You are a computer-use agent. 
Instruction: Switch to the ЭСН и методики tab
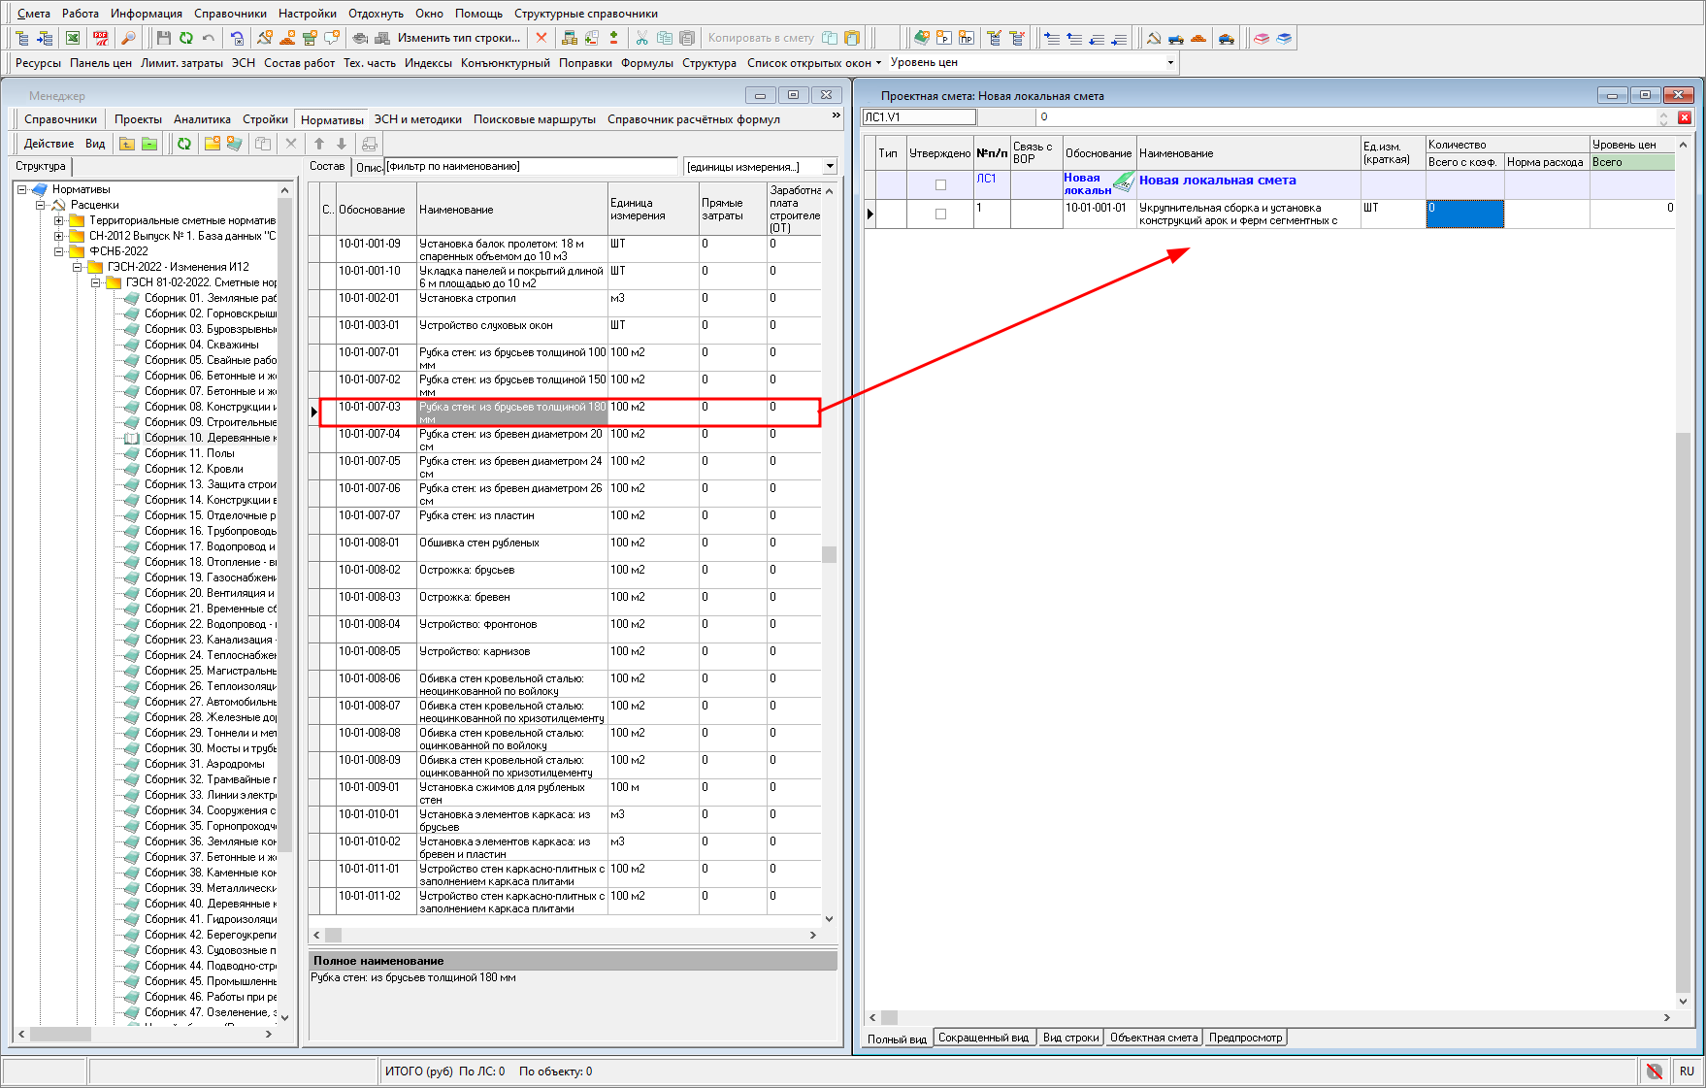click(417, 119)
